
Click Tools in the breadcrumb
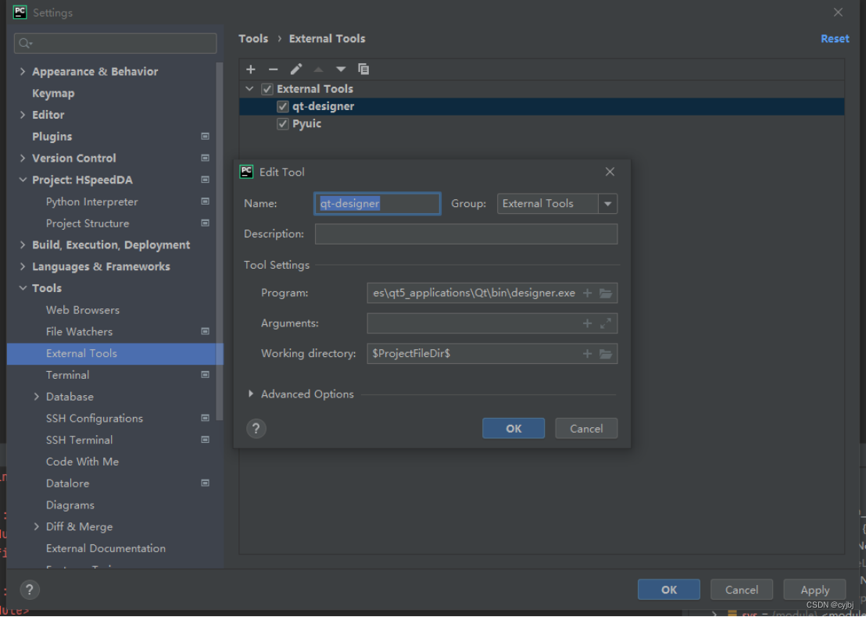[x=253, y=38]
